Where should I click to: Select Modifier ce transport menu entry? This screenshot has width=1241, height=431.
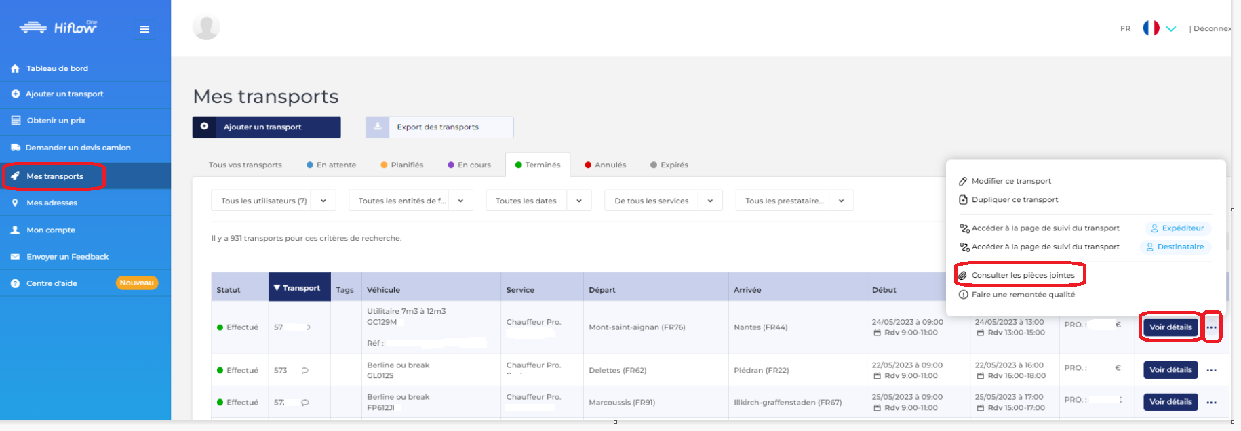(1005, 181)
